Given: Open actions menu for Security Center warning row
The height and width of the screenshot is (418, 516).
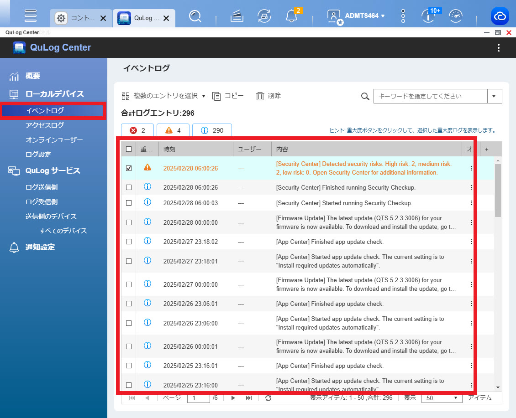Looking at the screenshot, I should [471, 168].
